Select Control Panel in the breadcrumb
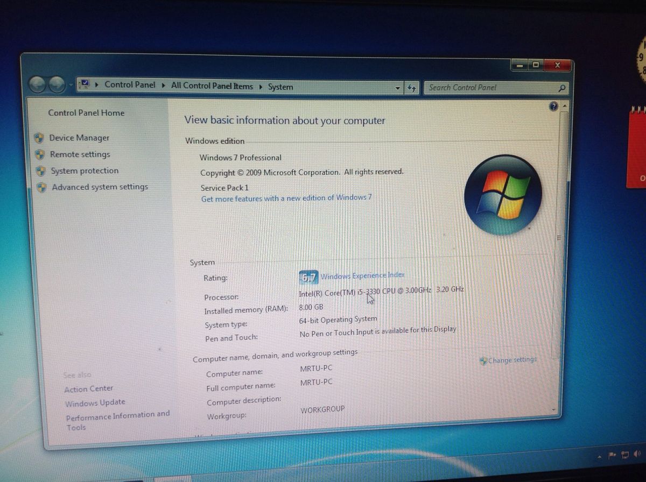Screen dimensions: 646x482 point(130,84)
